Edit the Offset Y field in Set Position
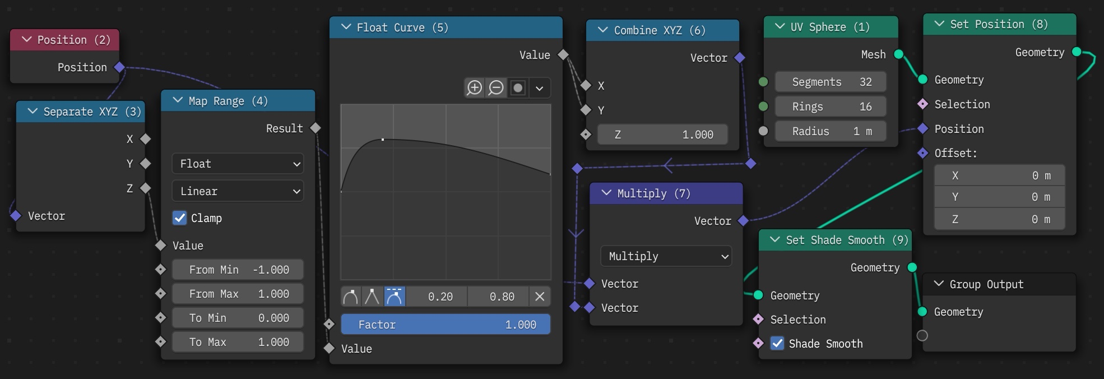Image resolution: width=1104 pixels, height=379 pixels. tap(1000, 197)
